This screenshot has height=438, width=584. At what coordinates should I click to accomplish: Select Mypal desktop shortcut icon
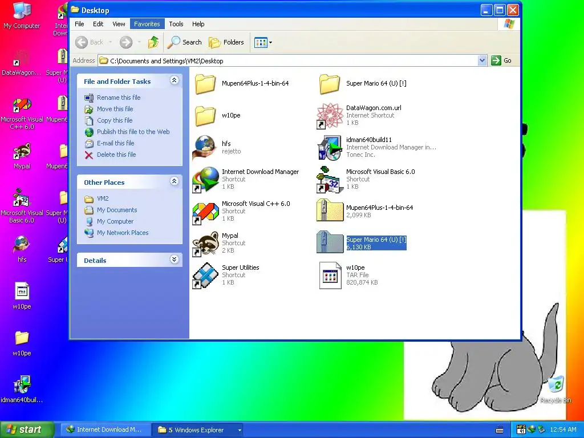coord(22,156)
